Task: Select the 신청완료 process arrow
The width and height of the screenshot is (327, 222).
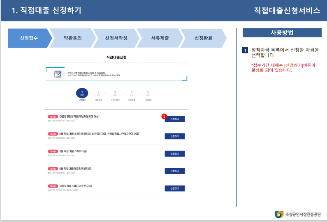Action: coord(203,38)
